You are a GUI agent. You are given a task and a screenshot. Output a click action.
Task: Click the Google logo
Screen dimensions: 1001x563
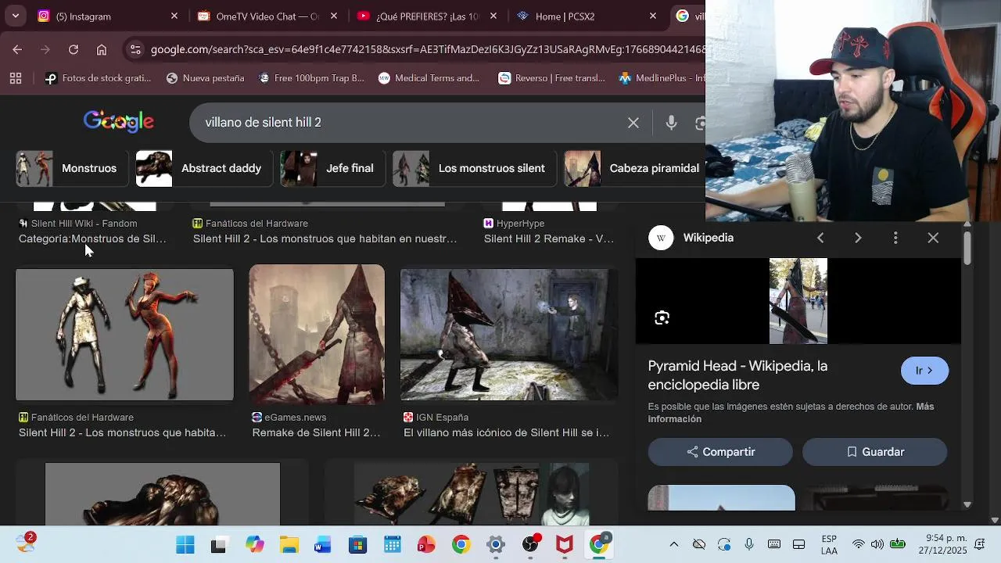(119, 121)
